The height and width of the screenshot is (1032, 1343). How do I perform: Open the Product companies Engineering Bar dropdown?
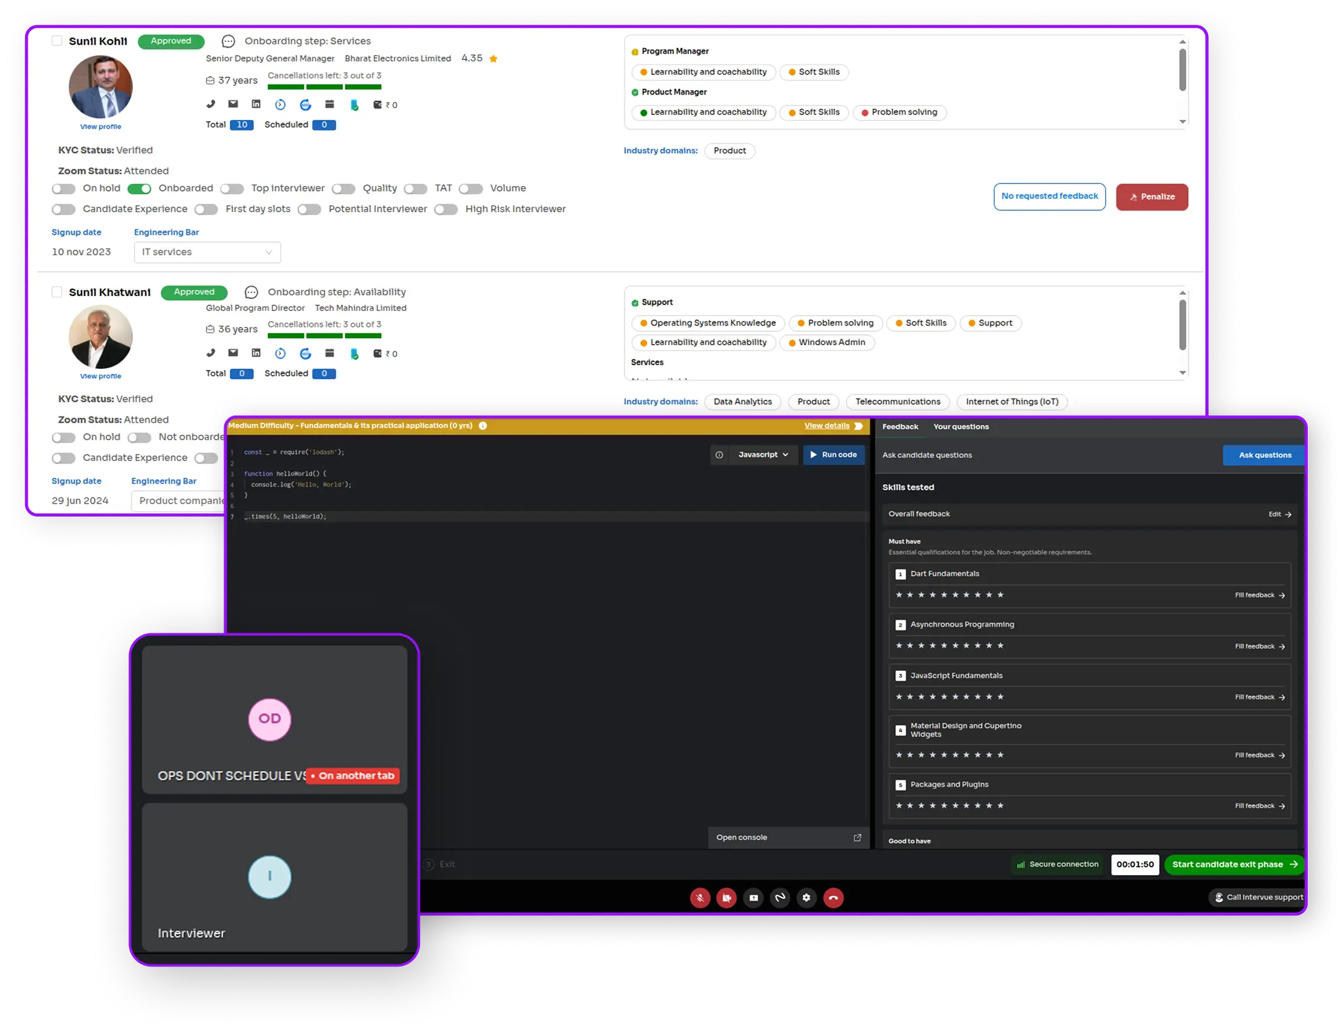point(179,501)
